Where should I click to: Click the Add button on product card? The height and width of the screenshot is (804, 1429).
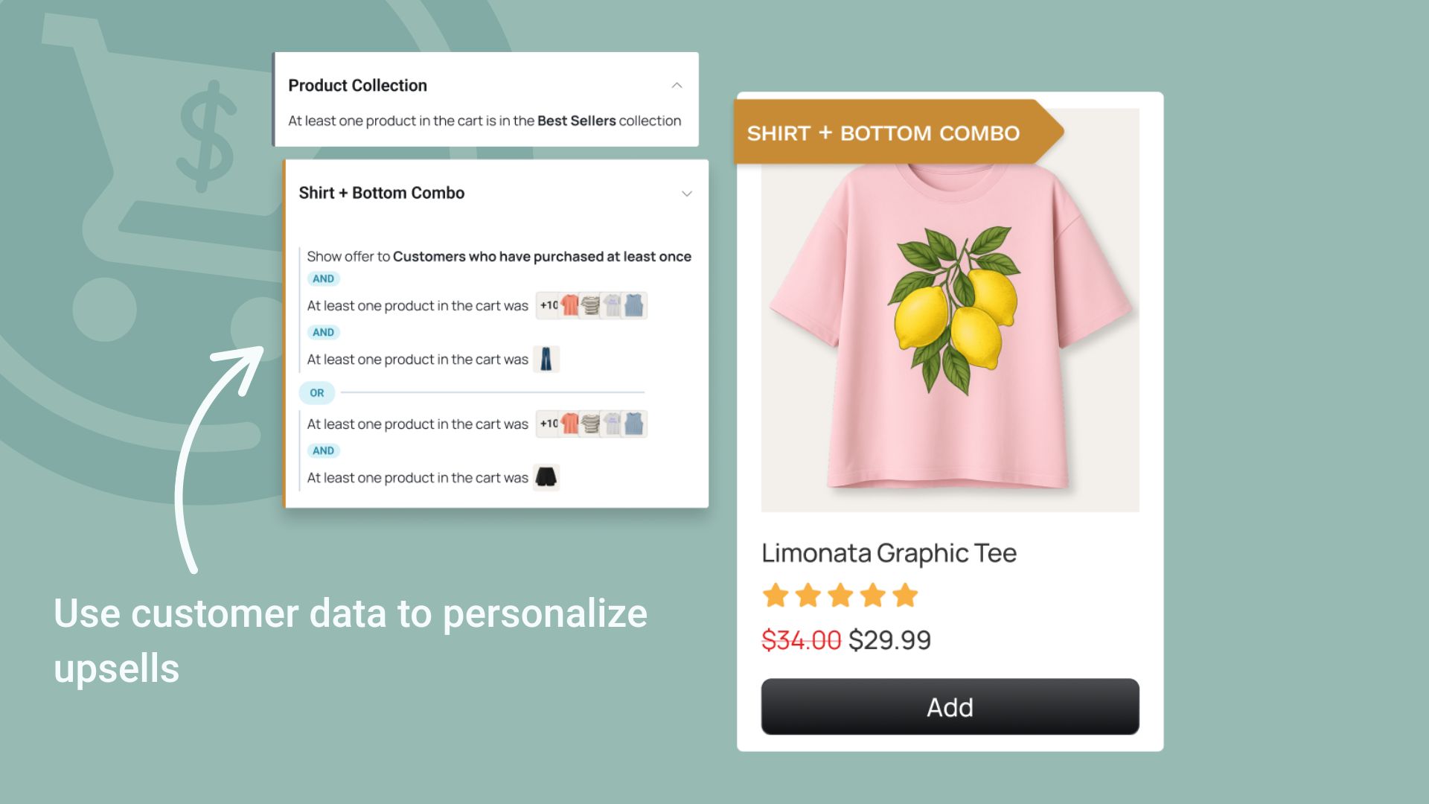click(950, 706)
